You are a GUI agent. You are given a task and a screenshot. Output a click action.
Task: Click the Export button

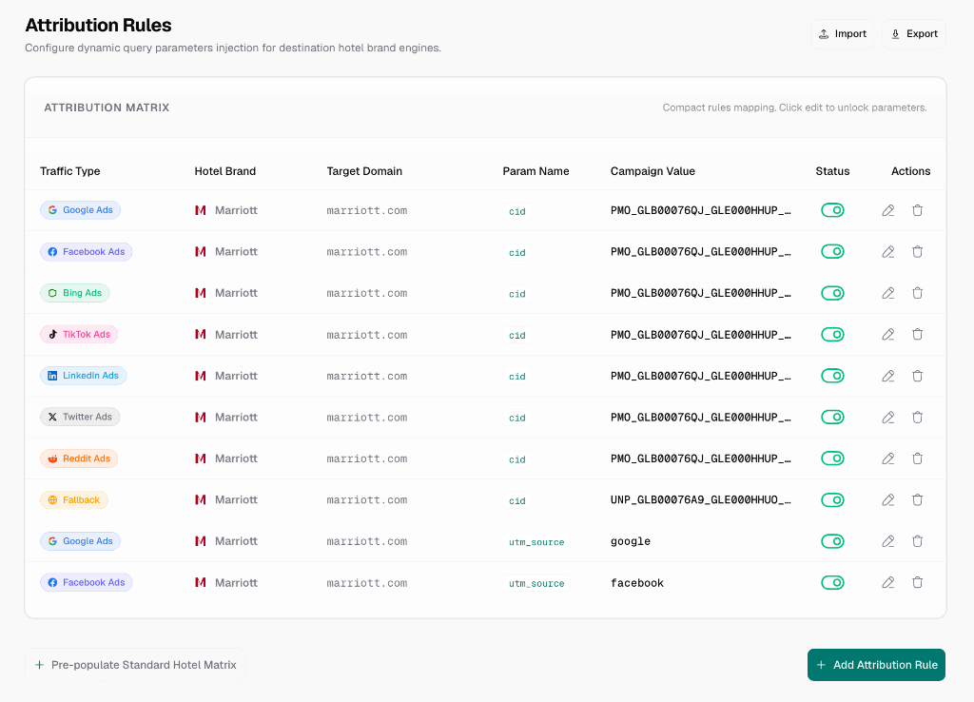[914, 34]
